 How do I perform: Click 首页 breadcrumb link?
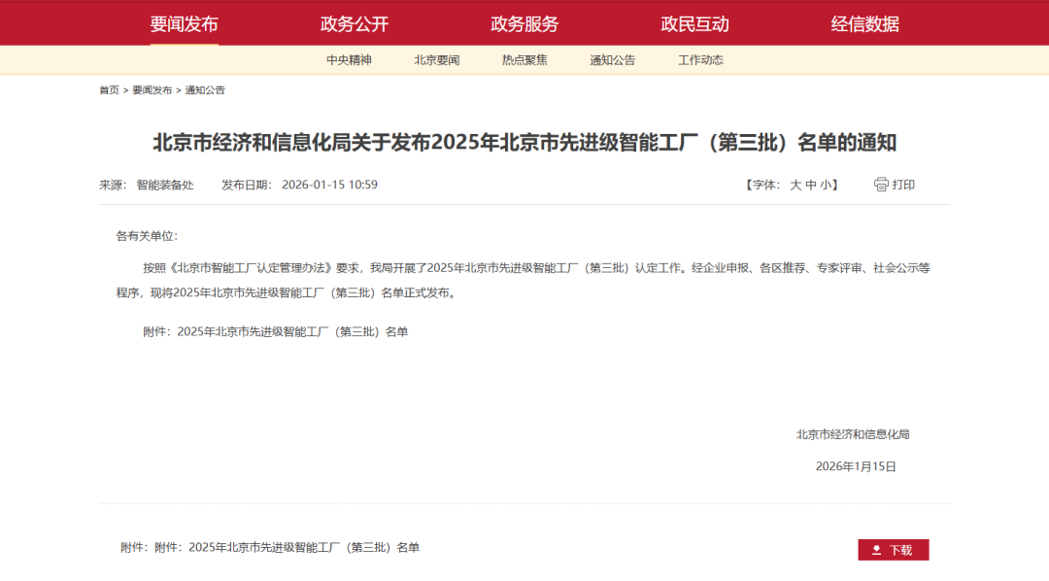coord(109,90)
